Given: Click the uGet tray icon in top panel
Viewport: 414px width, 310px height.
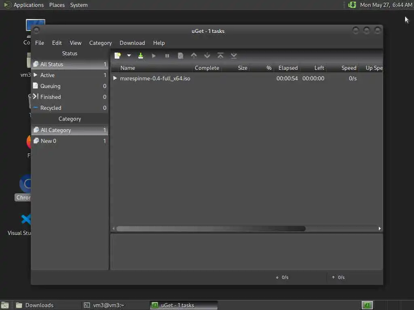Looking at the screenshot, I should pos(352,5).
